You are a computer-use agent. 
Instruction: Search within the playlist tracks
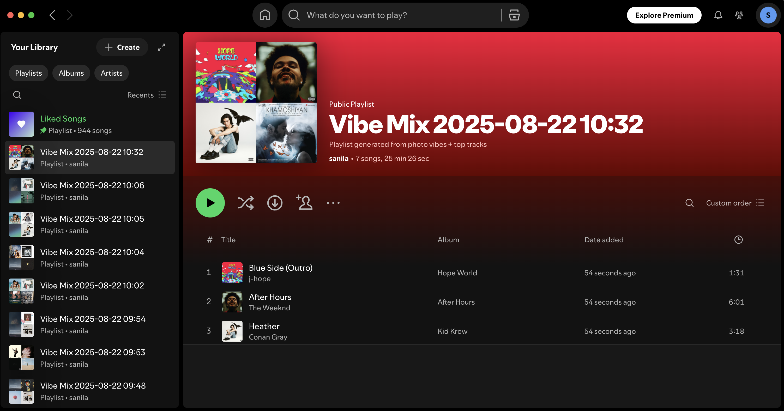[689, 203]
